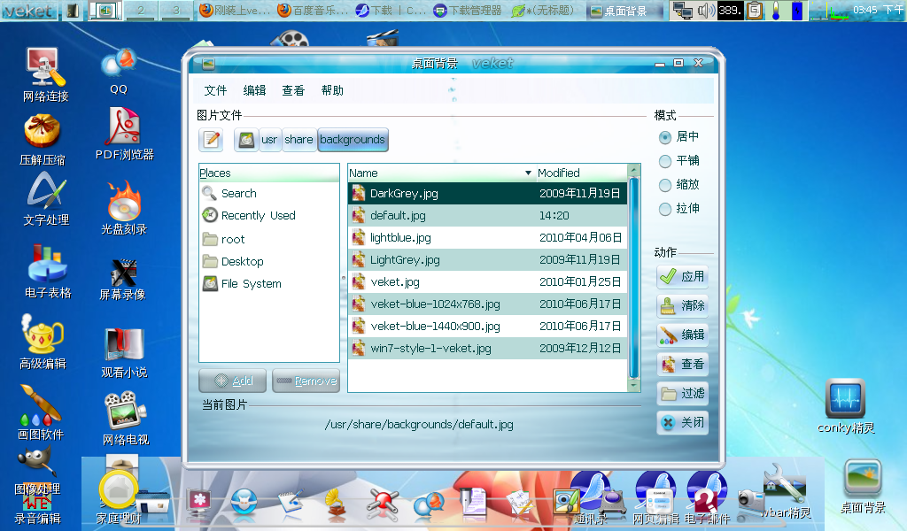Open the 网络连接 desktop icon
907x531 pixels.
[45, 75]
